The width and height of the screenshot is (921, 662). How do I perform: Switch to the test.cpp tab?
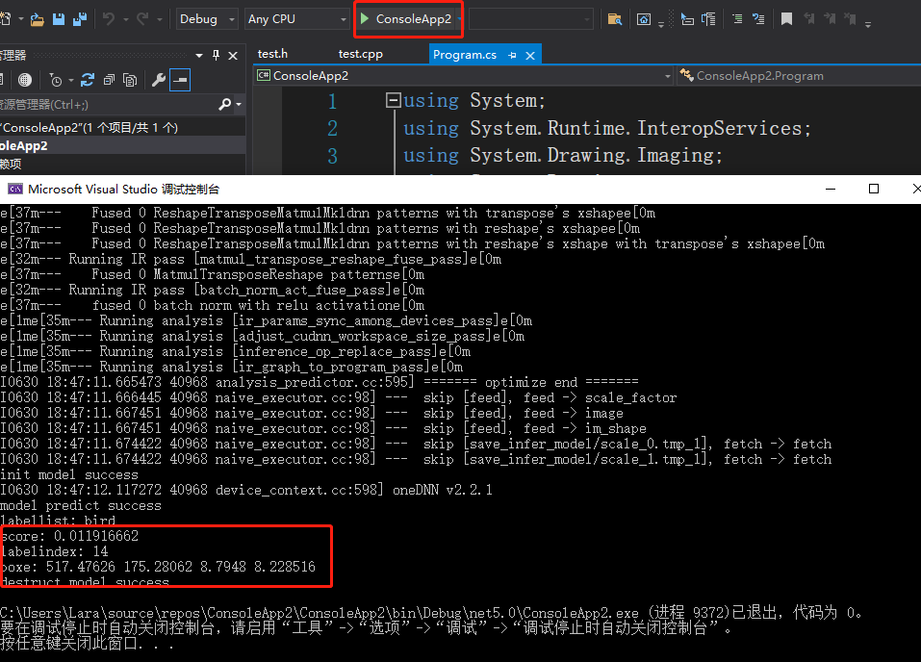point(360,55)
